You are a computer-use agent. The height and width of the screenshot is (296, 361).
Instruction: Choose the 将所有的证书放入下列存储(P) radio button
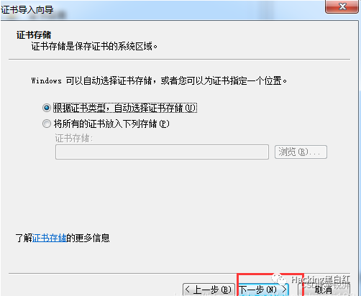pyautogui.click(x=47, y=124)
